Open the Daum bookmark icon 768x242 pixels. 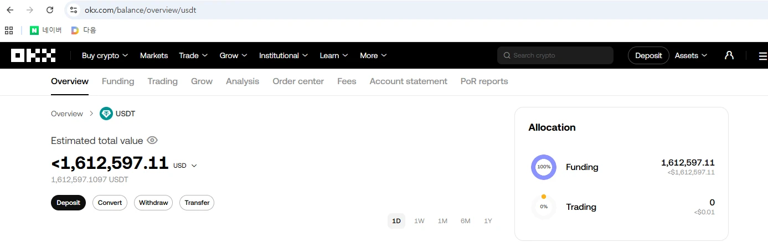[75, 30]
